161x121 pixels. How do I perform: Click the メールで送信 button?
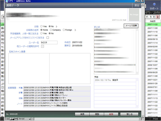(131, 26)
